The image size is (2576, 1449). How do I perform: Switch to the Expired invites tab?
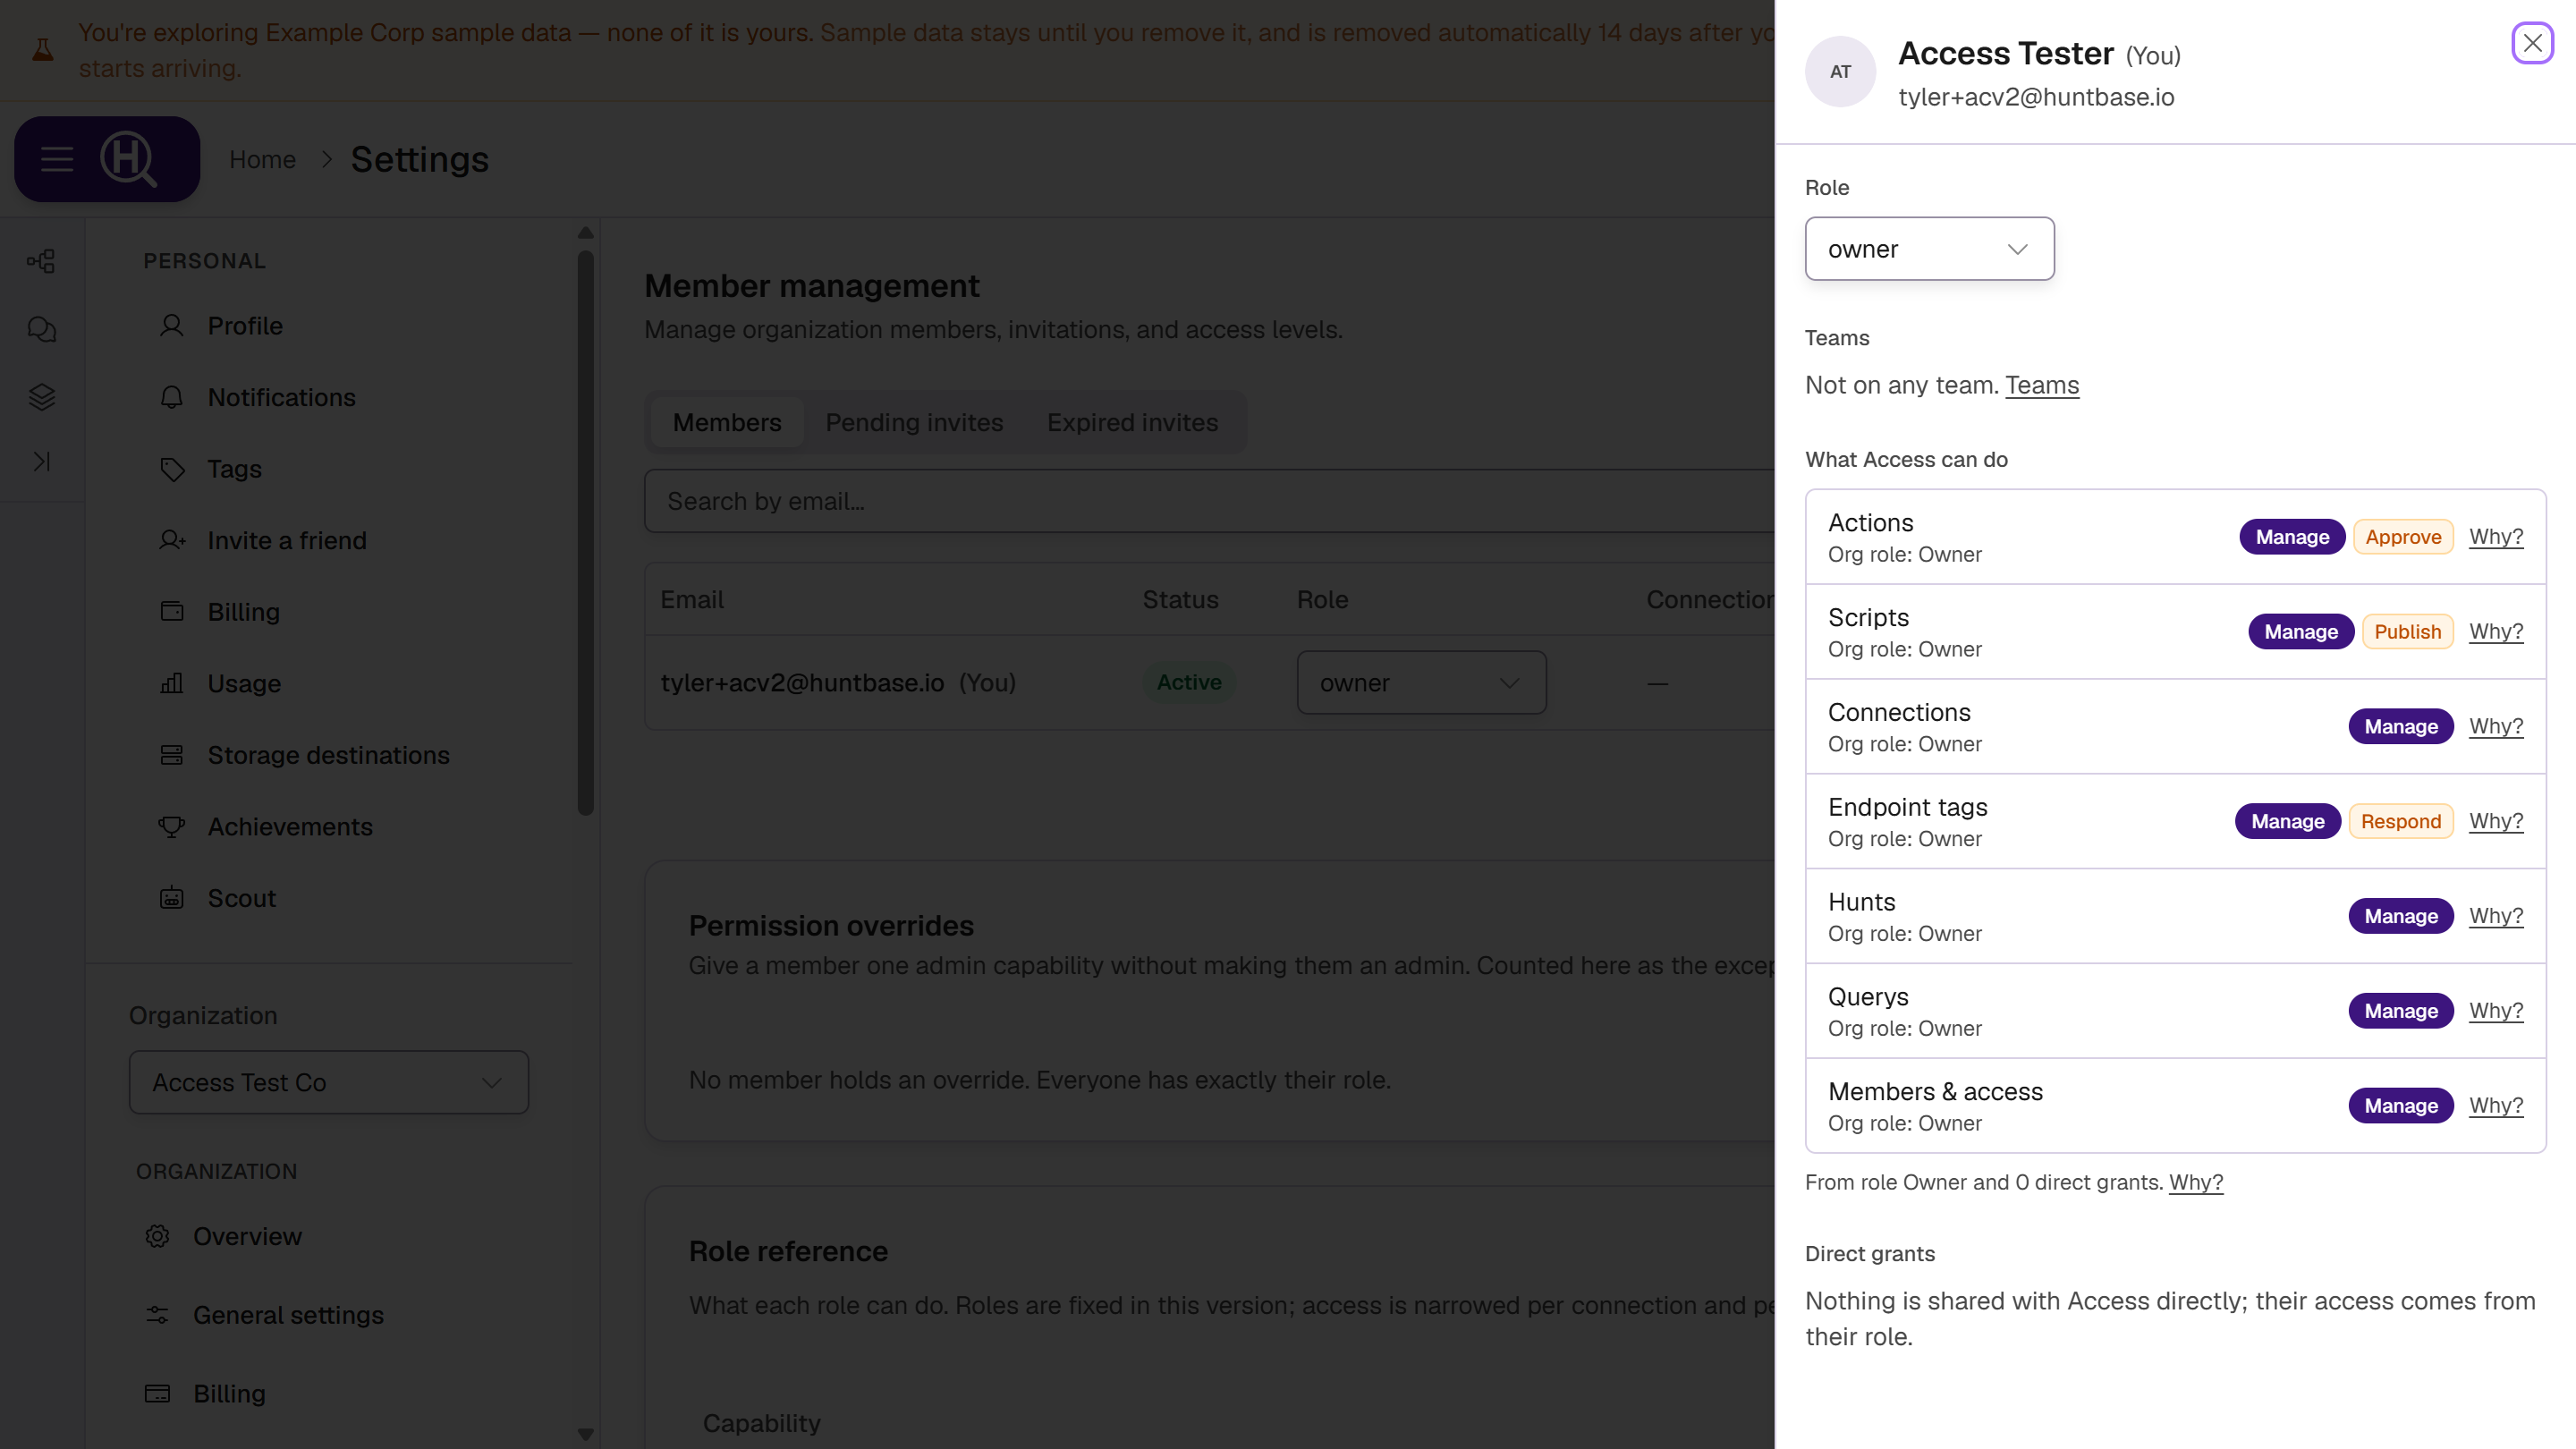coord(1132,422)
